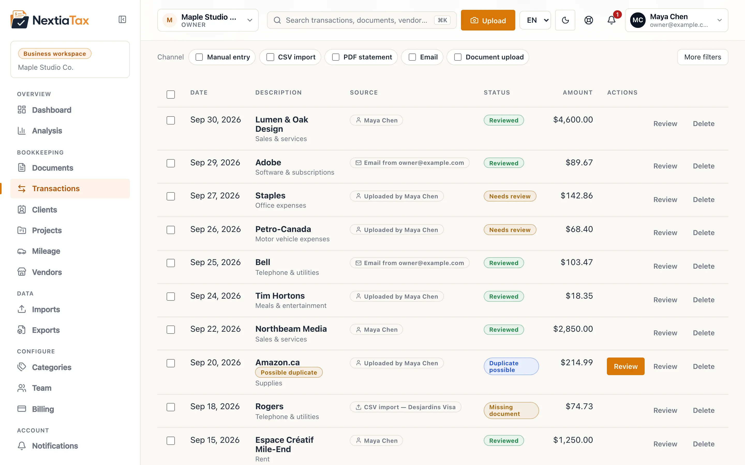Screen dimensions: 745x465
Task: Tick the select-all header checkbox
Action: click(x=170, y=94)
